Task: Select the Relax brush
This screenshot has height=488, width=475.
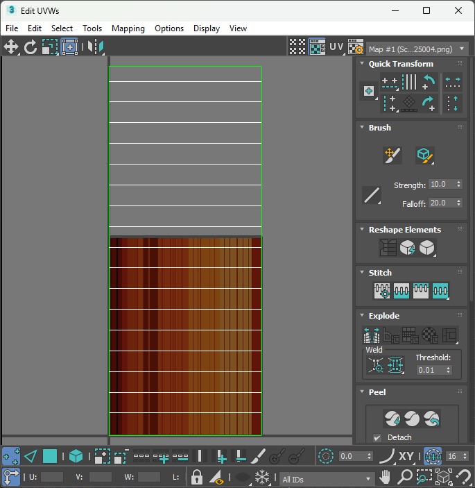Action: coord(425,155)
